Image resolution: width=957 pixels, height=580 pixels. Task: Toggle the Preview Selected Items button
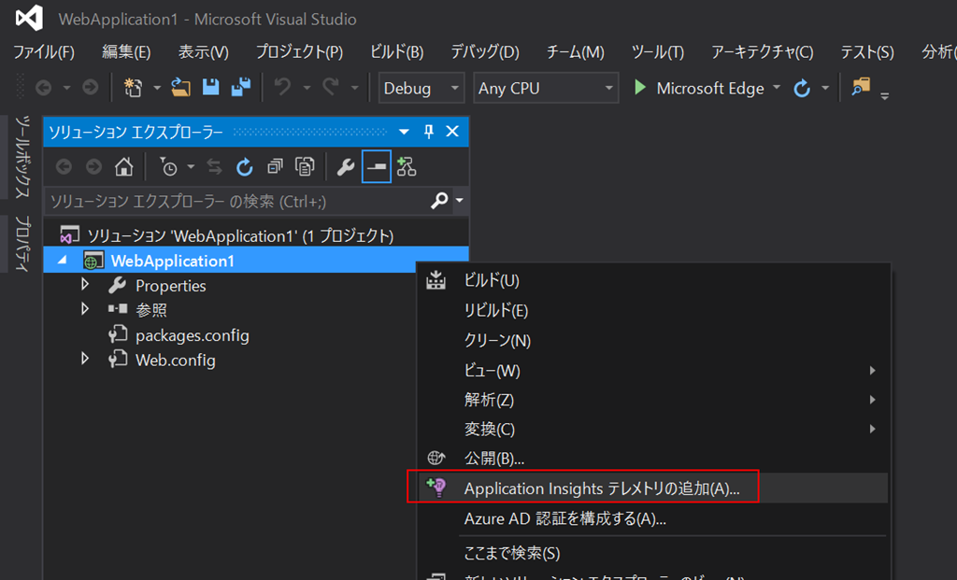tap(377, 166)
